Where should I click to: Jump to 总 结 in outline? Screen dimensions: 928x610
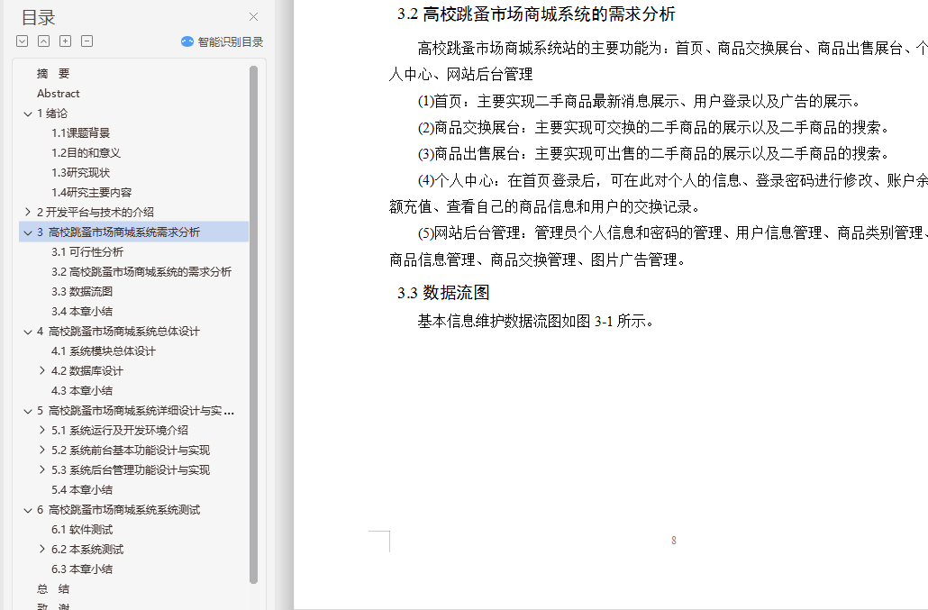(53, 588)
